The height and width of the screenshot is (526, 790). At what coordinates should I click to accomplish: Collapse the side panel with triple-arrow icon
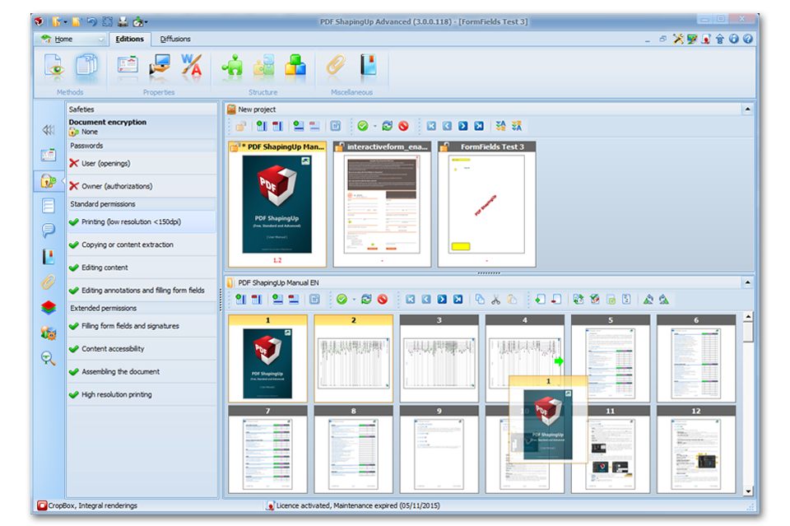(49, 130)
